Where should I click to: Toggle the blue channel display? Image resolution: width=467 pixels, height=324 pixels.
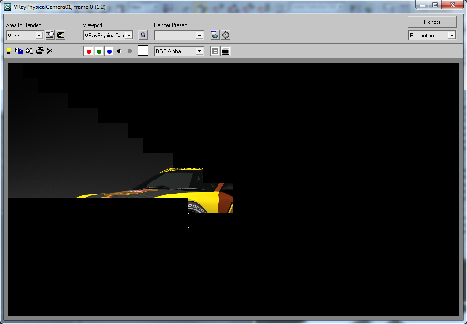109,51
